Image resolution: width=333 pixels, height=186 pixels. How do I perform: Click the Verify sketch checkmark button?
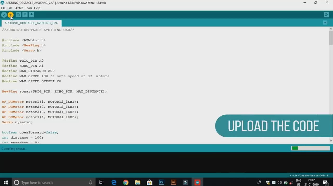pos(4,15)
